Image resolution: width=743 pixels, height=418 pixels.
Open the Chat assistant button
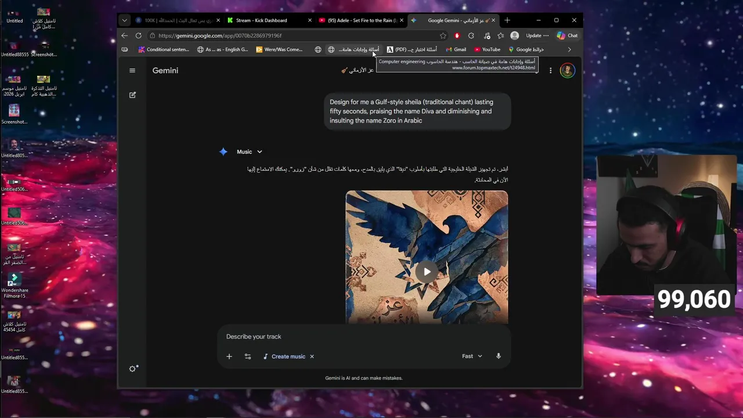click(x=567, y=35)
